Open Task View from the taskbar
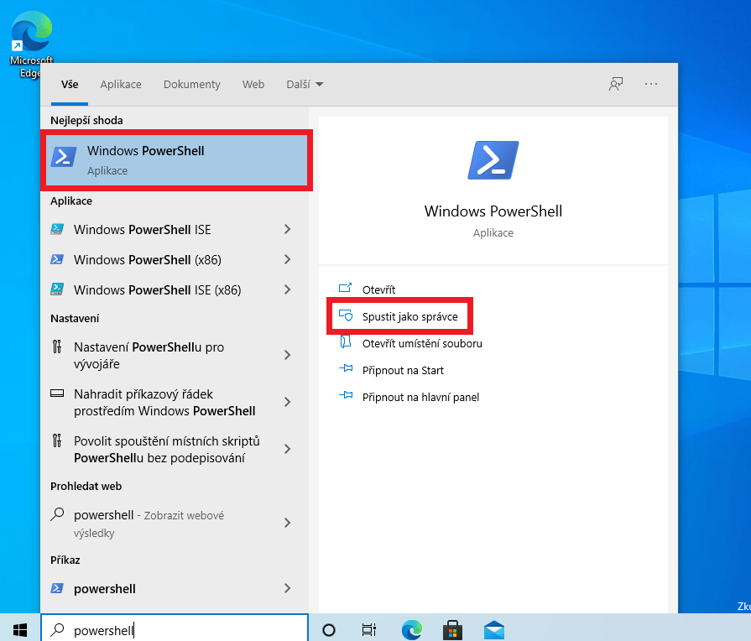The image size is (751, 641). click(368, 629)
